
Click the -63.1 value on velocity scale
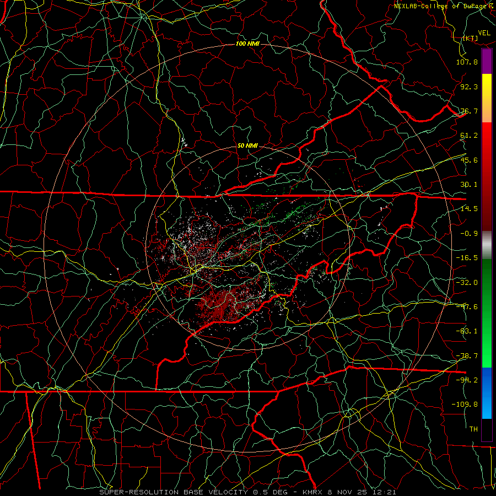467,331
